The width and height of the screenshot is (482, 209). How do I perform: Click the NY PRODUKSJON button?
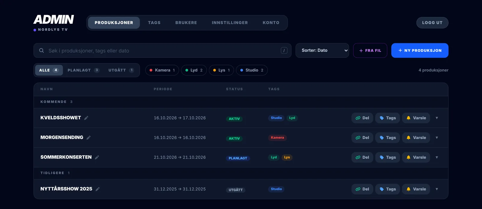[x=420, y=51]
